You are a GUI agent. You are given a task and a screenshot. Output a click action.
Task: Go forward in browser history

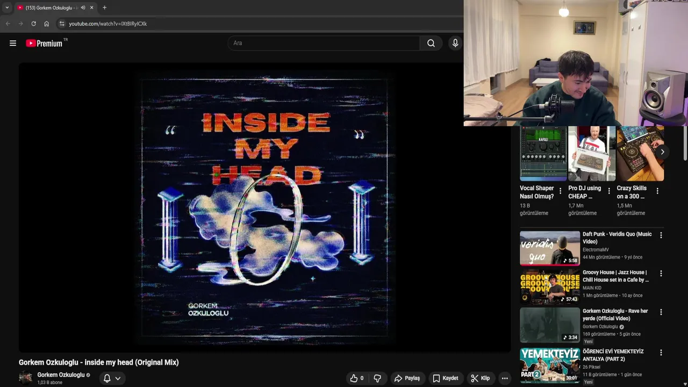point(20,24)
